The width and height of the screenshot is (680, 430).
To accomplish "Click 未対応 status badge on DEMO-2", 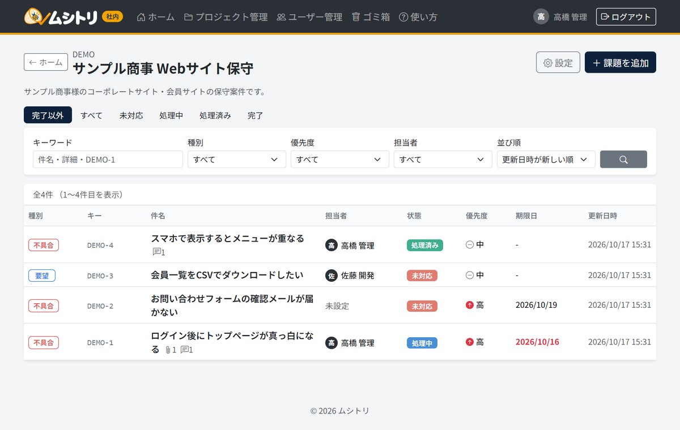I will pos(422,306).
